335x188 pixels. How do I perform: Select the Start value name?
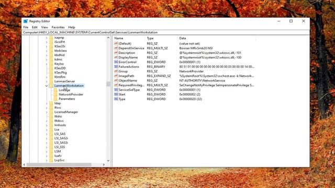click(x=122, y=94)
